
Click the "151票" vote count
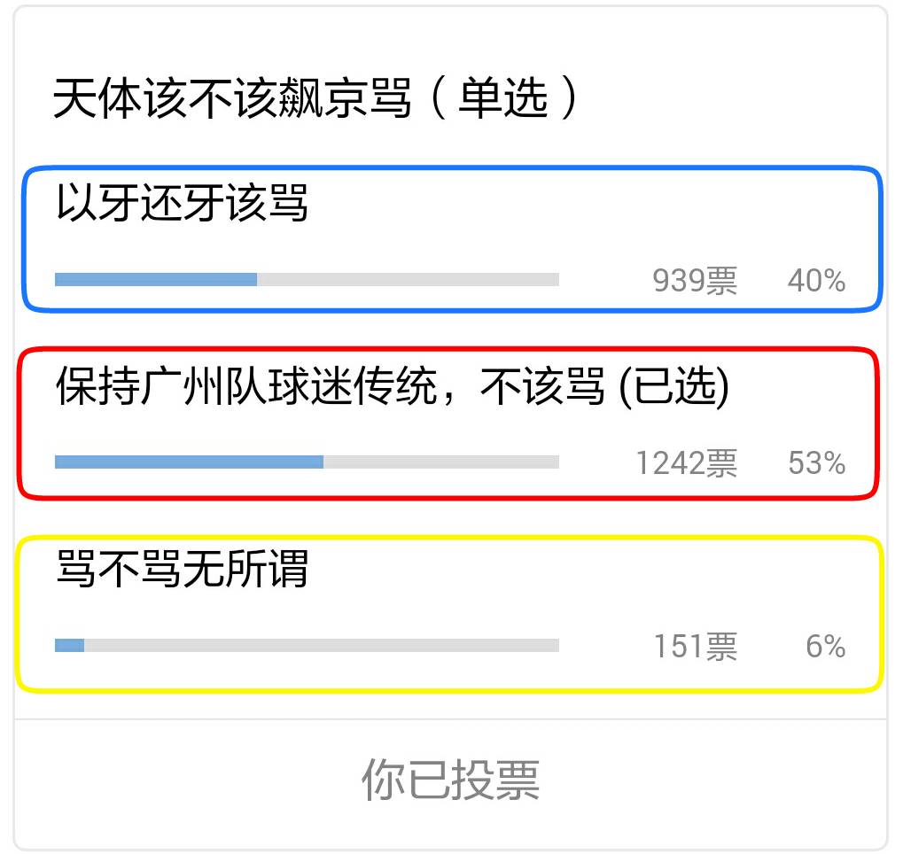pos(697,648)
